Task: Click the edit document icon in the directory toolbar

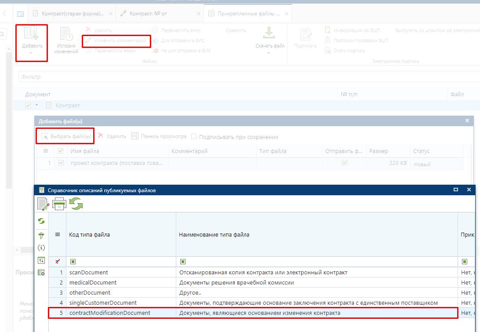Action: click(43, 204)
